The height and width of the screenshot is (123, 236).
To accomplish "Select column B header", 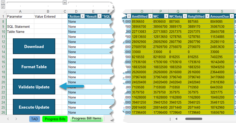I will tap(48, 11).
